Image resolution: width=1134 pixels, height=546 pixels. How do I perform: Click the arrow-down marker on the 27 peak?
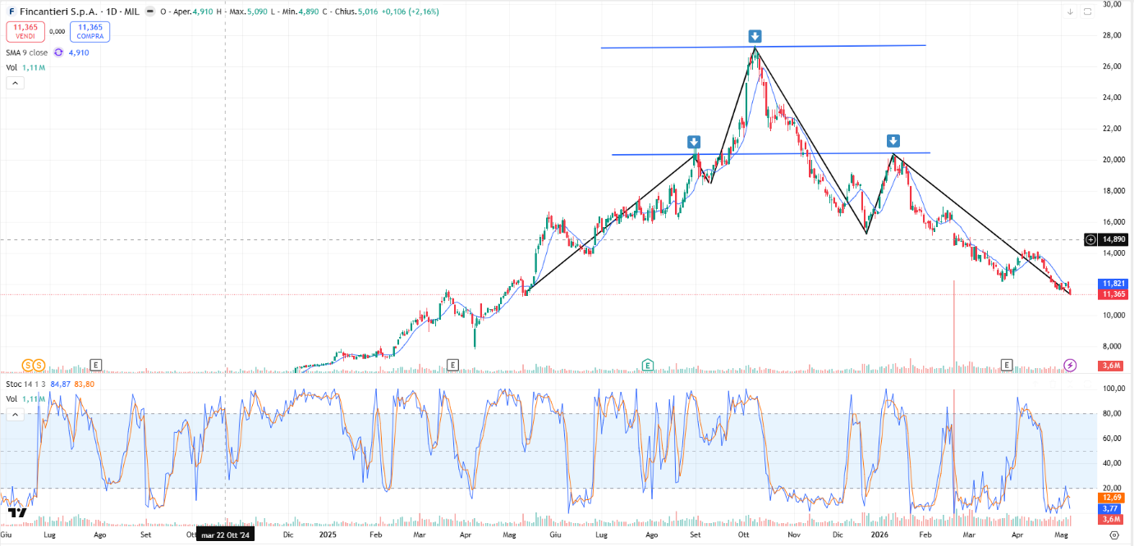[x=755, y=36]
